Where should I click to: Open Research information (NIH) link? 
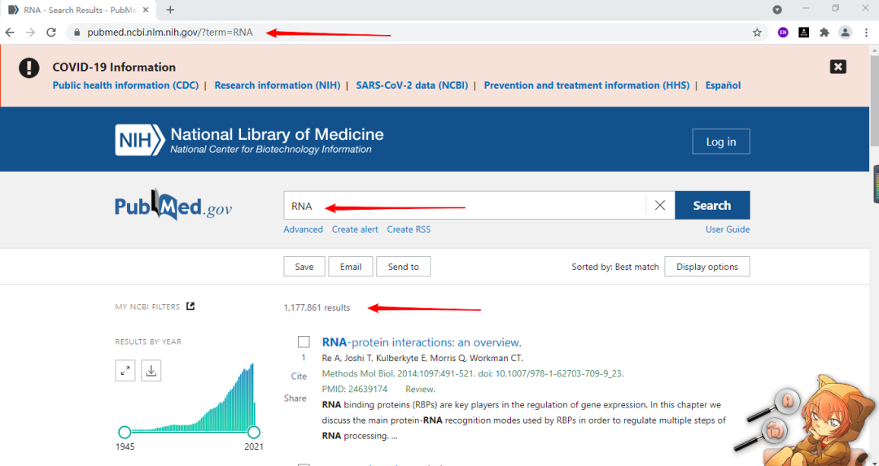[278, 85]
